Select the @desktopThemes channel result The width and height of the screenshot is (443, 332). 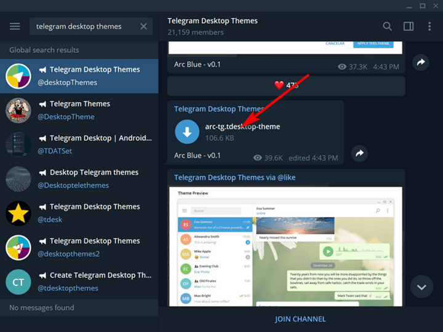point(79,76)
